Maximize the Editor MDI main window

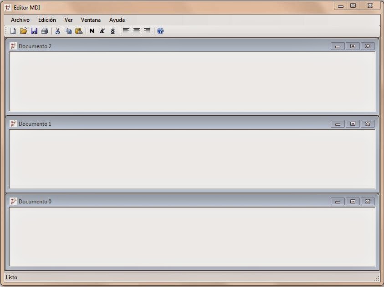[353, 6]
